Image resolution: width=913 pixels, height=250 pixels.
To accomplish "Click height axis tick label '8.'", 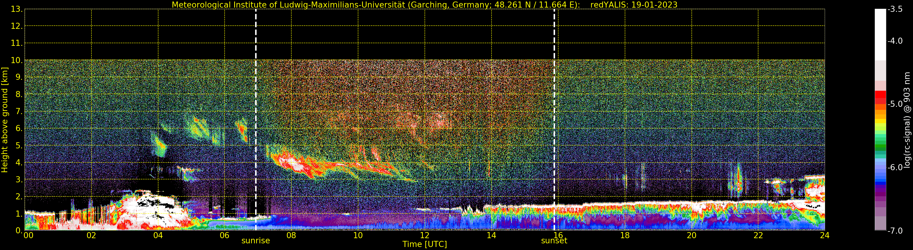I will tap(19, 94).
